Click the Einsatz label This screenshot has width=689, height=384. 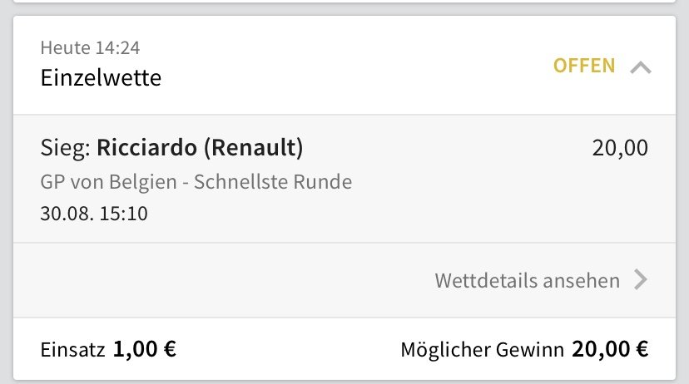(x=73, y=350)
